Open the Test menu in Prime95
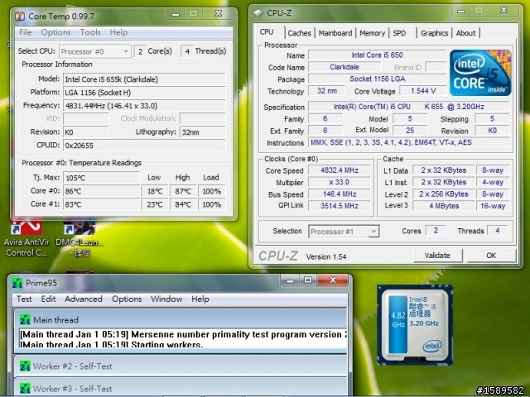Image resolution: width=530 pixels, height=397 pixels. [24, 299]
